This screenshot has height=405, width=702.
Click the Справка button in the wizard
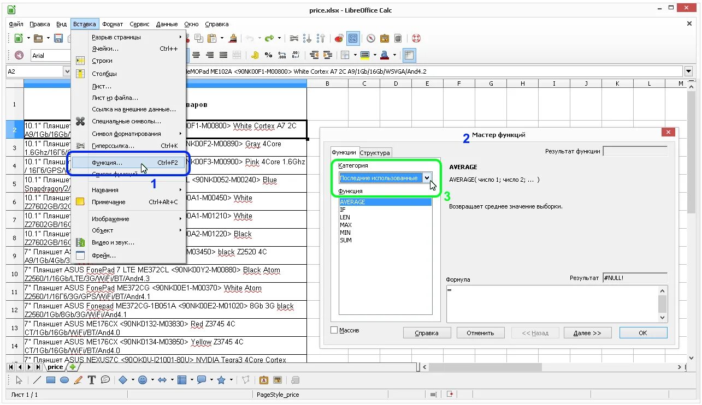tap(427, 333)
